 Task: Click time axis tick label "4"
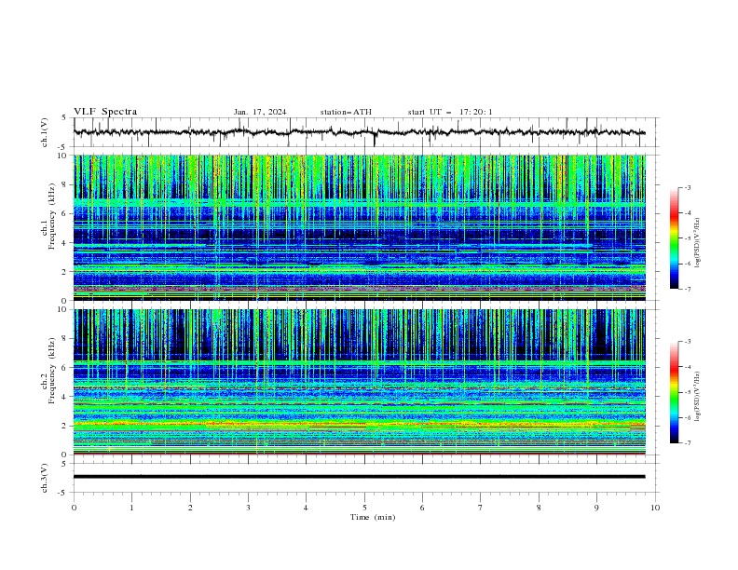pyautogui.click(x=306, y=508)
